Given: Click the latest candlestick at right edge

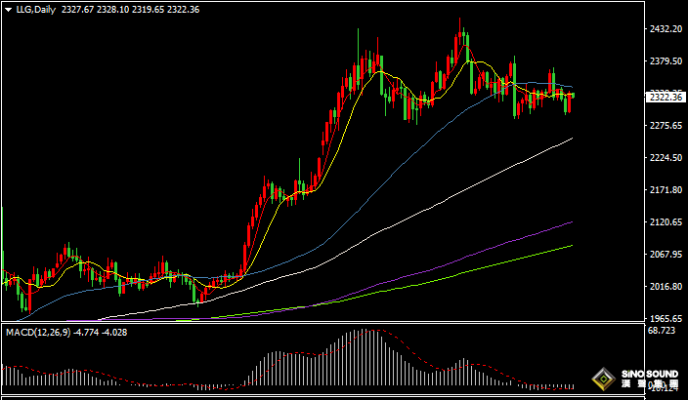Looking at the screenshot, I should coord(572,96).
